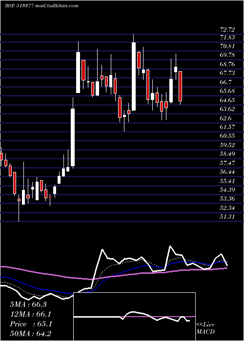Click the 58.49 price label

click(x=227, y=154)
